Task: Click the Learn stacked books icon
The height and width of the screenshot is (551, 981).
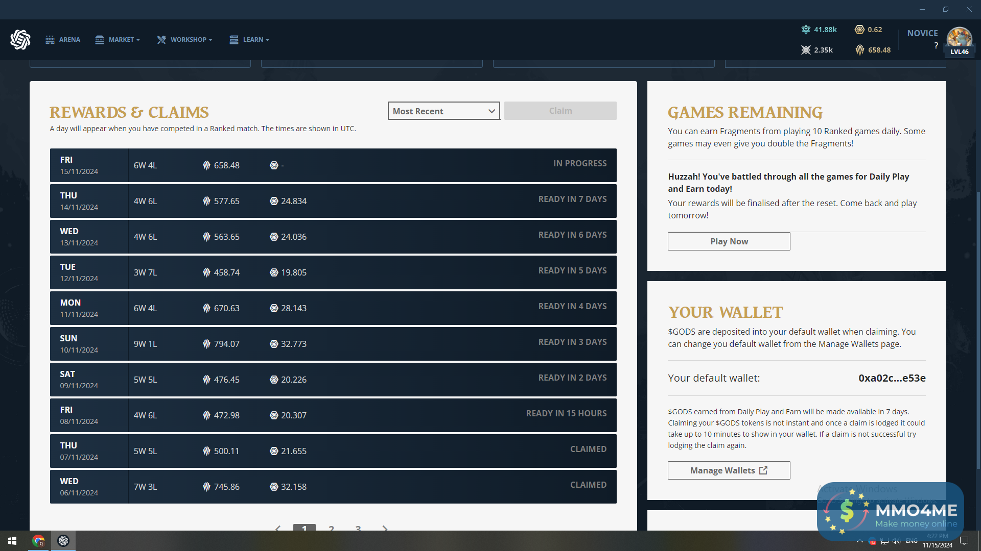Action: pos(234,39)
